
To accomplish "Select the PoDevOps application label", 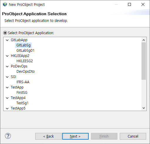I will click(x=19, y=66).
